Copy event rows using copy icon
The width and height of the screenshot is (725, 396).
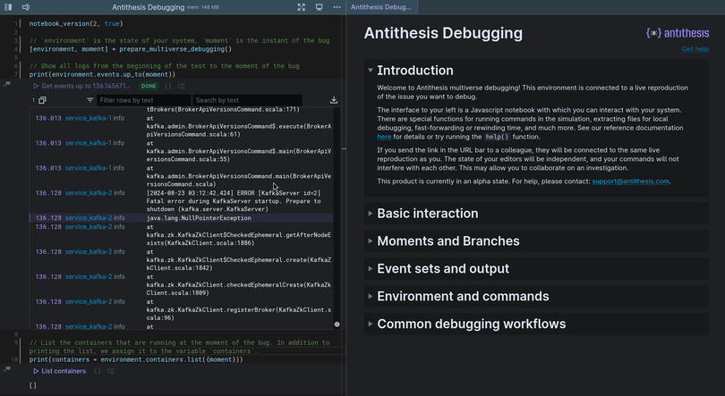click(x=42, y=100)
